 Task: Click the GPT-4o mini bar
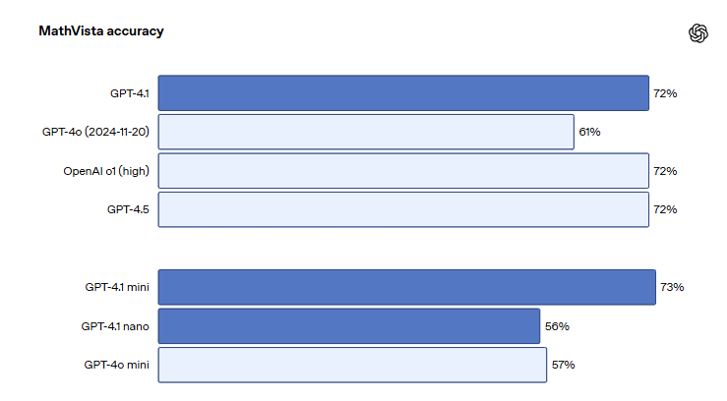[x=352, y=365]
